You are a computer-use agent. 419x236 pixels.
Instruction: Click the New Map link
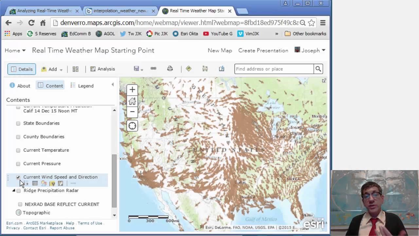pos(220,50)
